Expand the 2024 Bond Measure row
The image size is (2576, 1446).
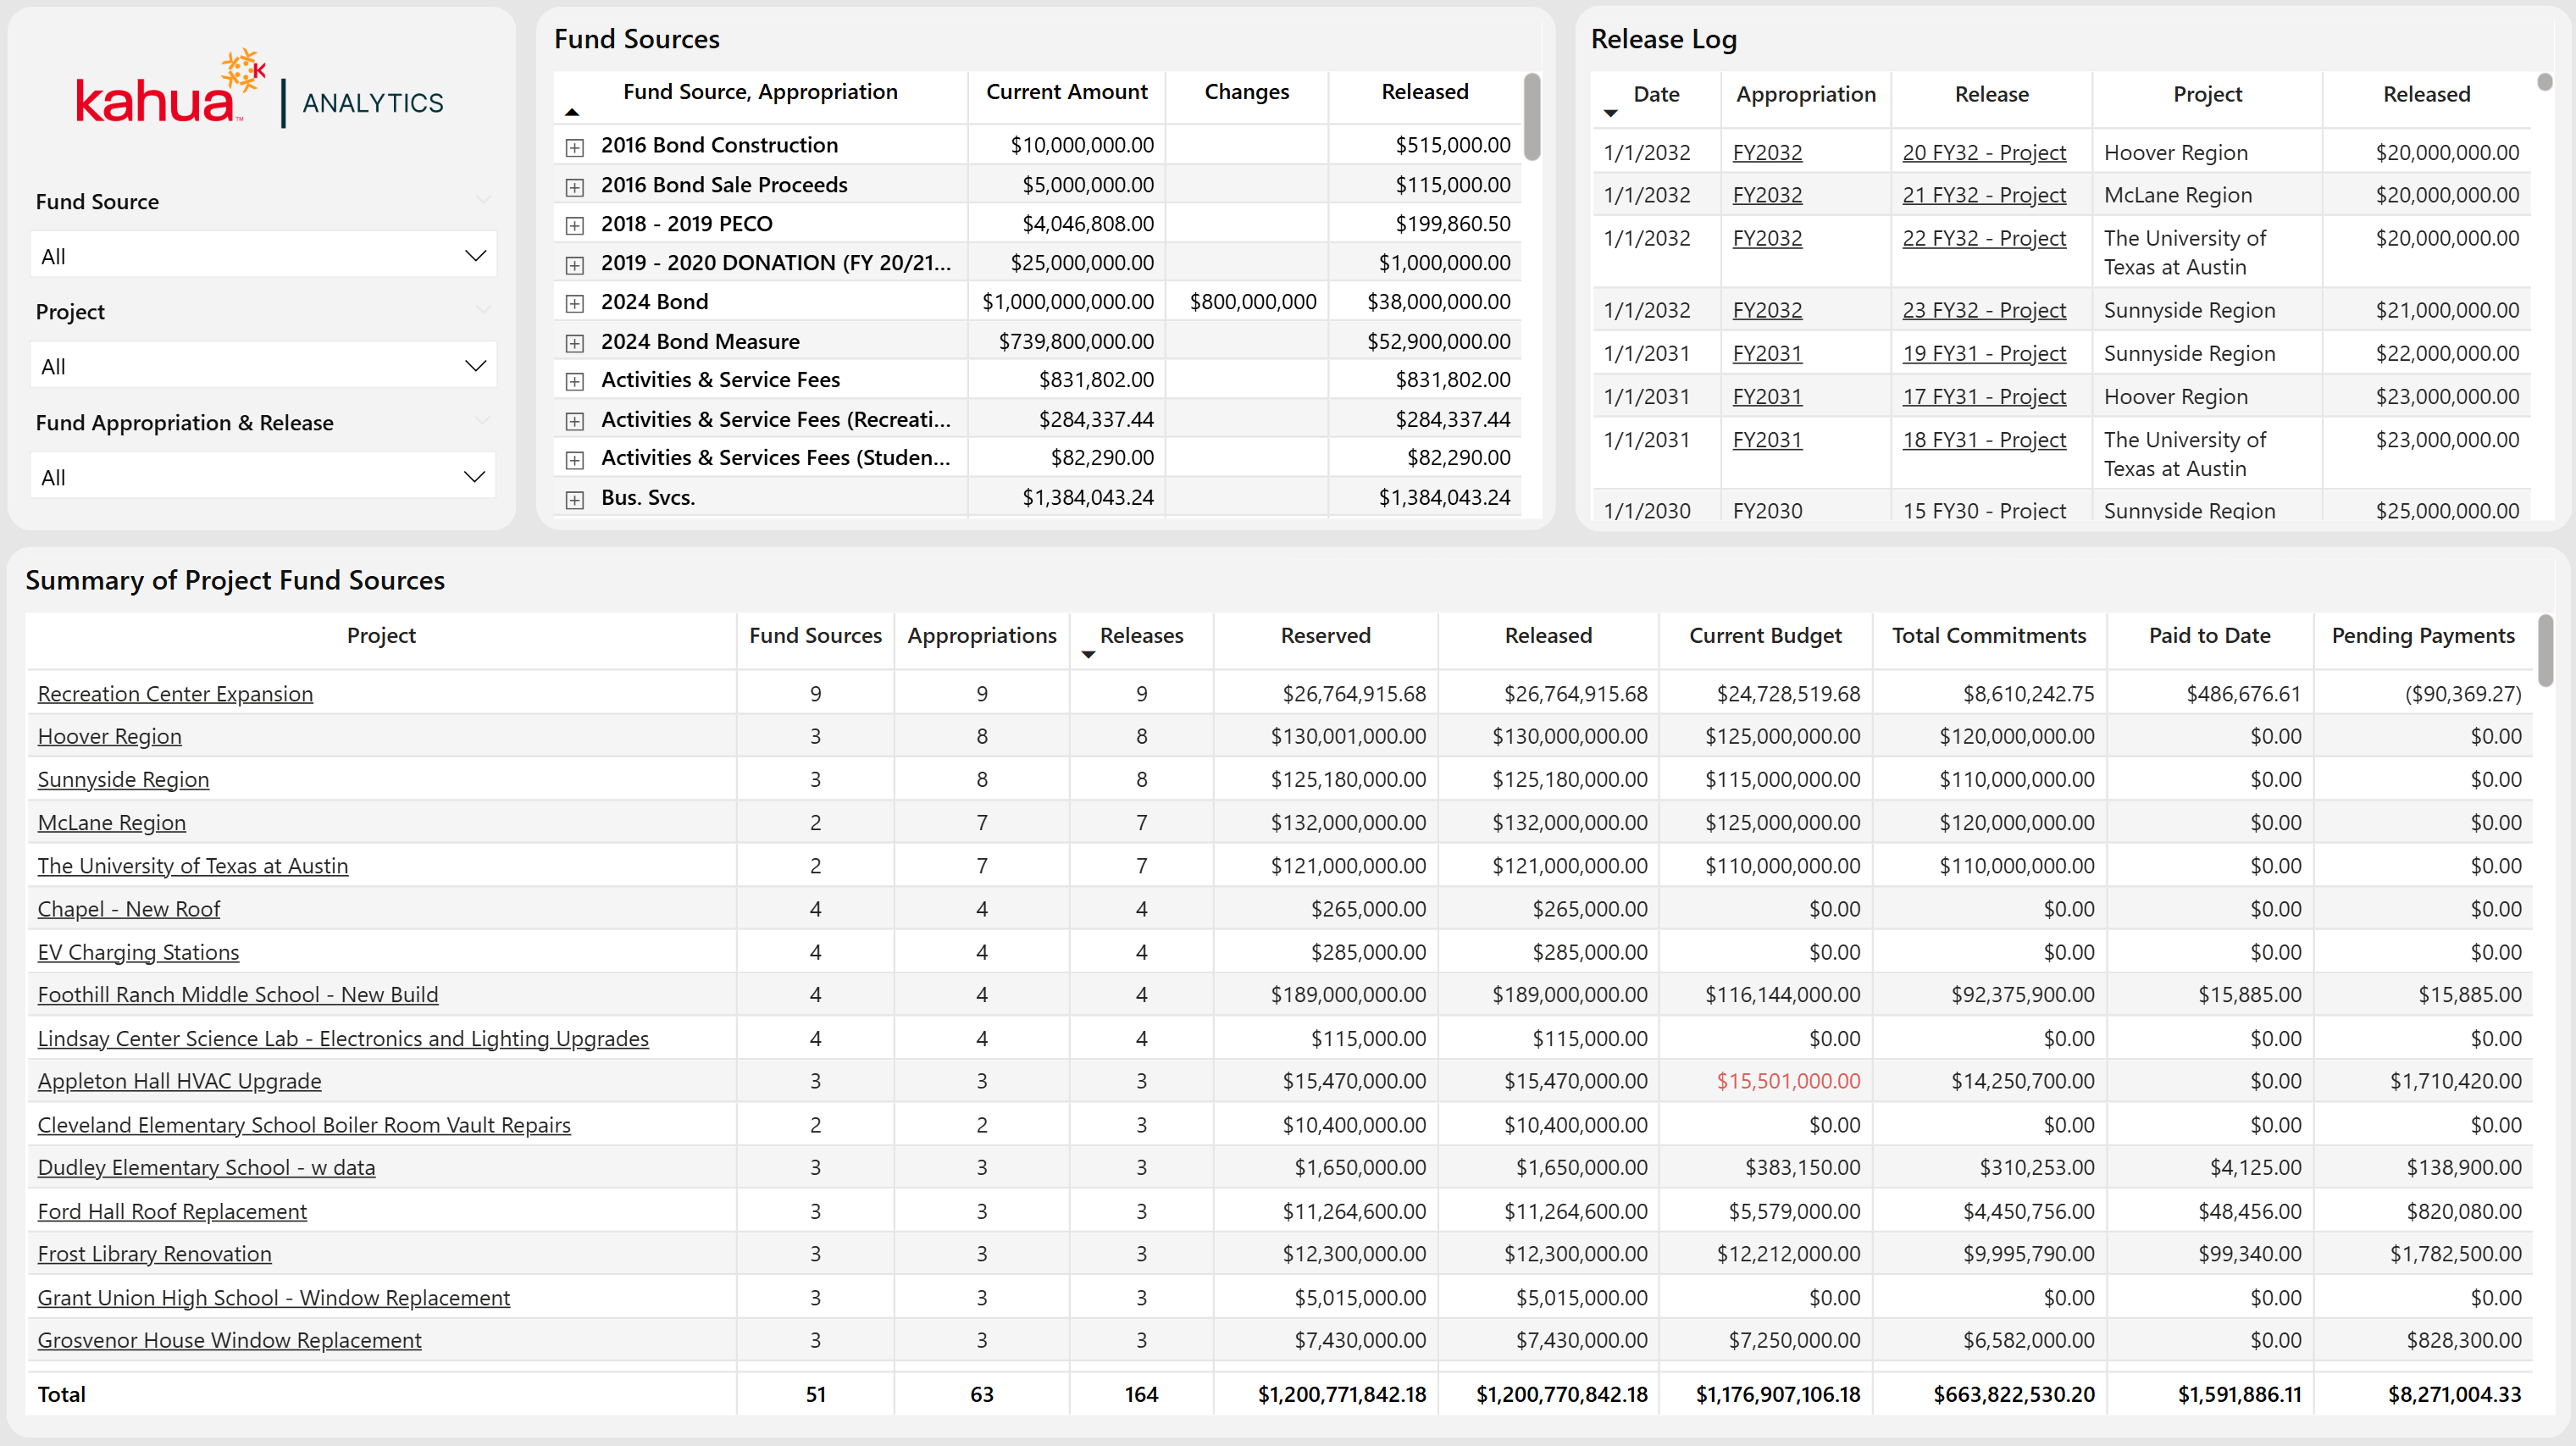pos(575,344)
